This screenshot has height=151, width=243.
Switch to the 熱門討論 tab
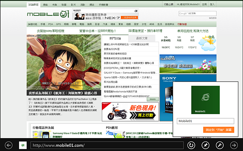115,39
